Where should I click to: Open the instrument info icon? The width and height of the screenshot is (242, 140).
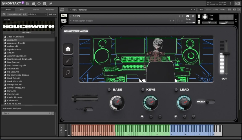tap(193, 16)
